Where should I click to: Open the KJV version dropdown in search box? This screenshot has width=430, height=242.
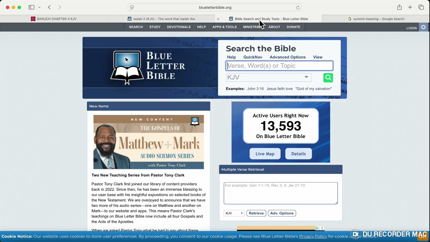point(268,77)
